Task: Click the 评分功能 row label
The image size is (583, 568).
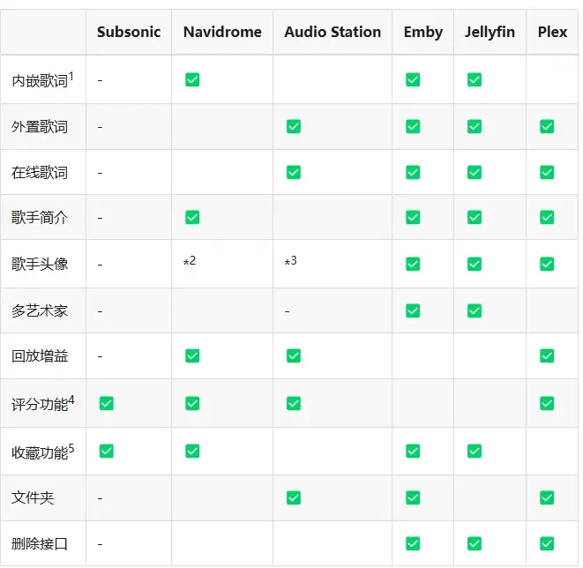Action: pyautogui.click(x=40, y=405)
